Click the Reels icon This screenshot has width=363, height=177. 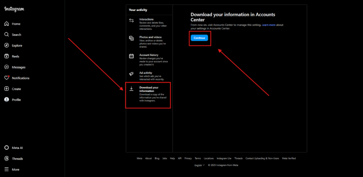click(x=7, y=56)
